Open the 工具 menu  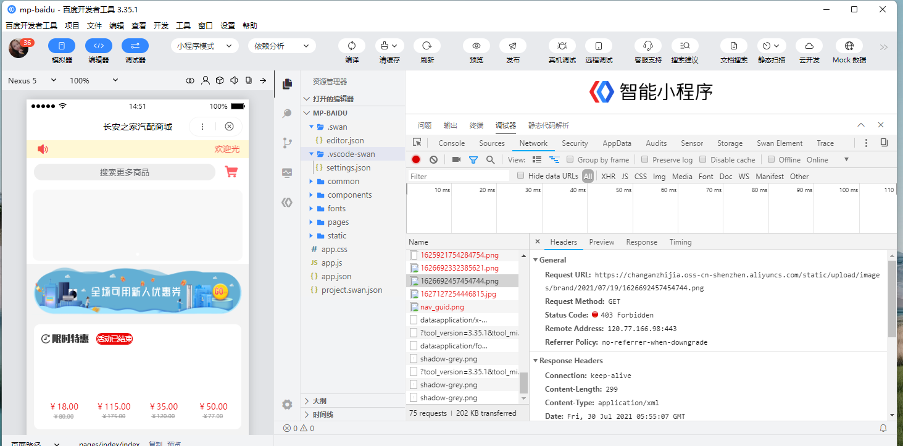[183, 25]
